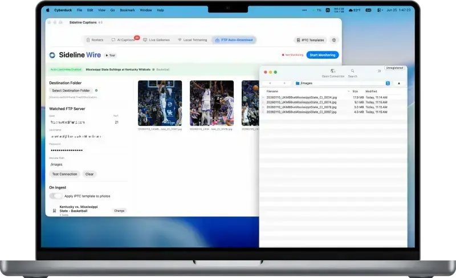Select file ending CI_0097.jpg in Cyberduck
The image size is (456, 278).
point(302,112)
